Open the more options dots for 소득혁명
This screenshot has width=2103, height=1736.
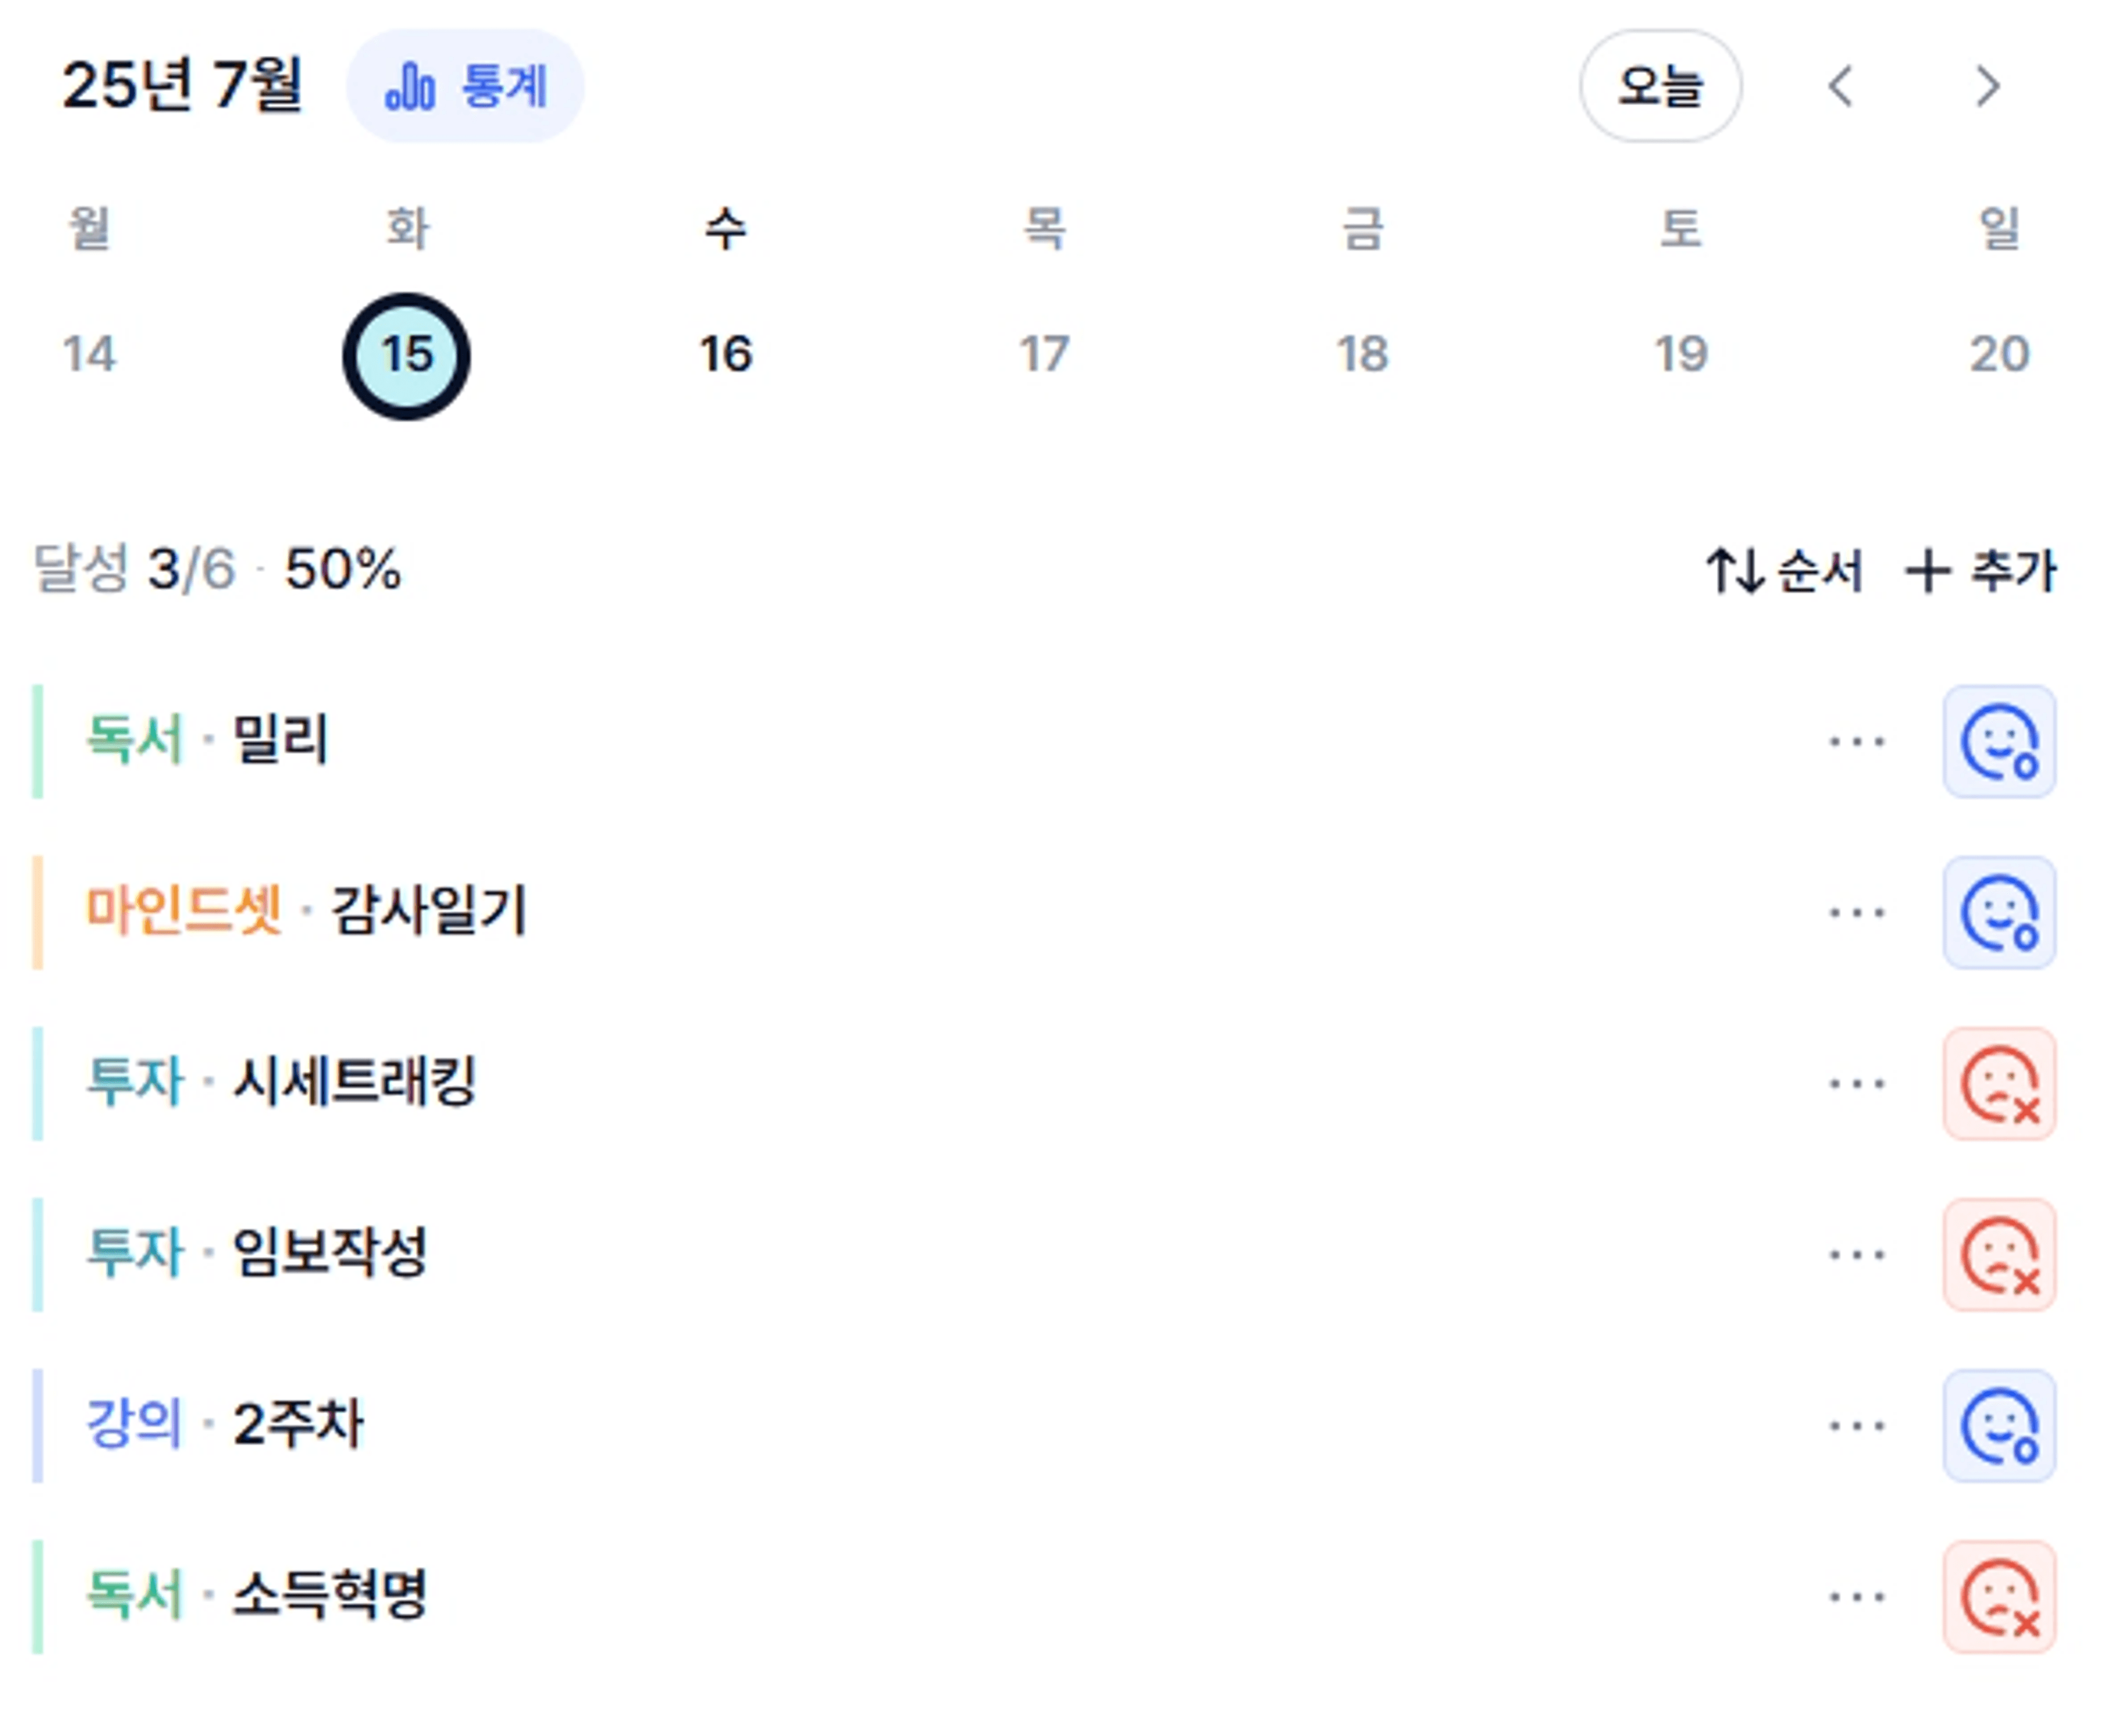1857,1596
